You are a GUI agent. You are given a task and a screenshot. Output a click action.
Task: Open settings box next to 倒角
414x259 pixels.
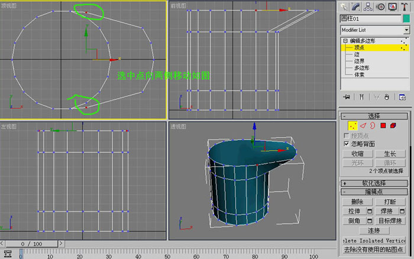(370, 221)
